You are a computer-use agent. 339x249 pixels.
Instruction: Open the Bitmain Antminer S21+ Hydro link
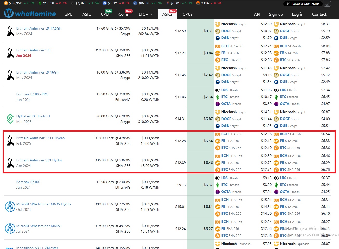point(40,138)
